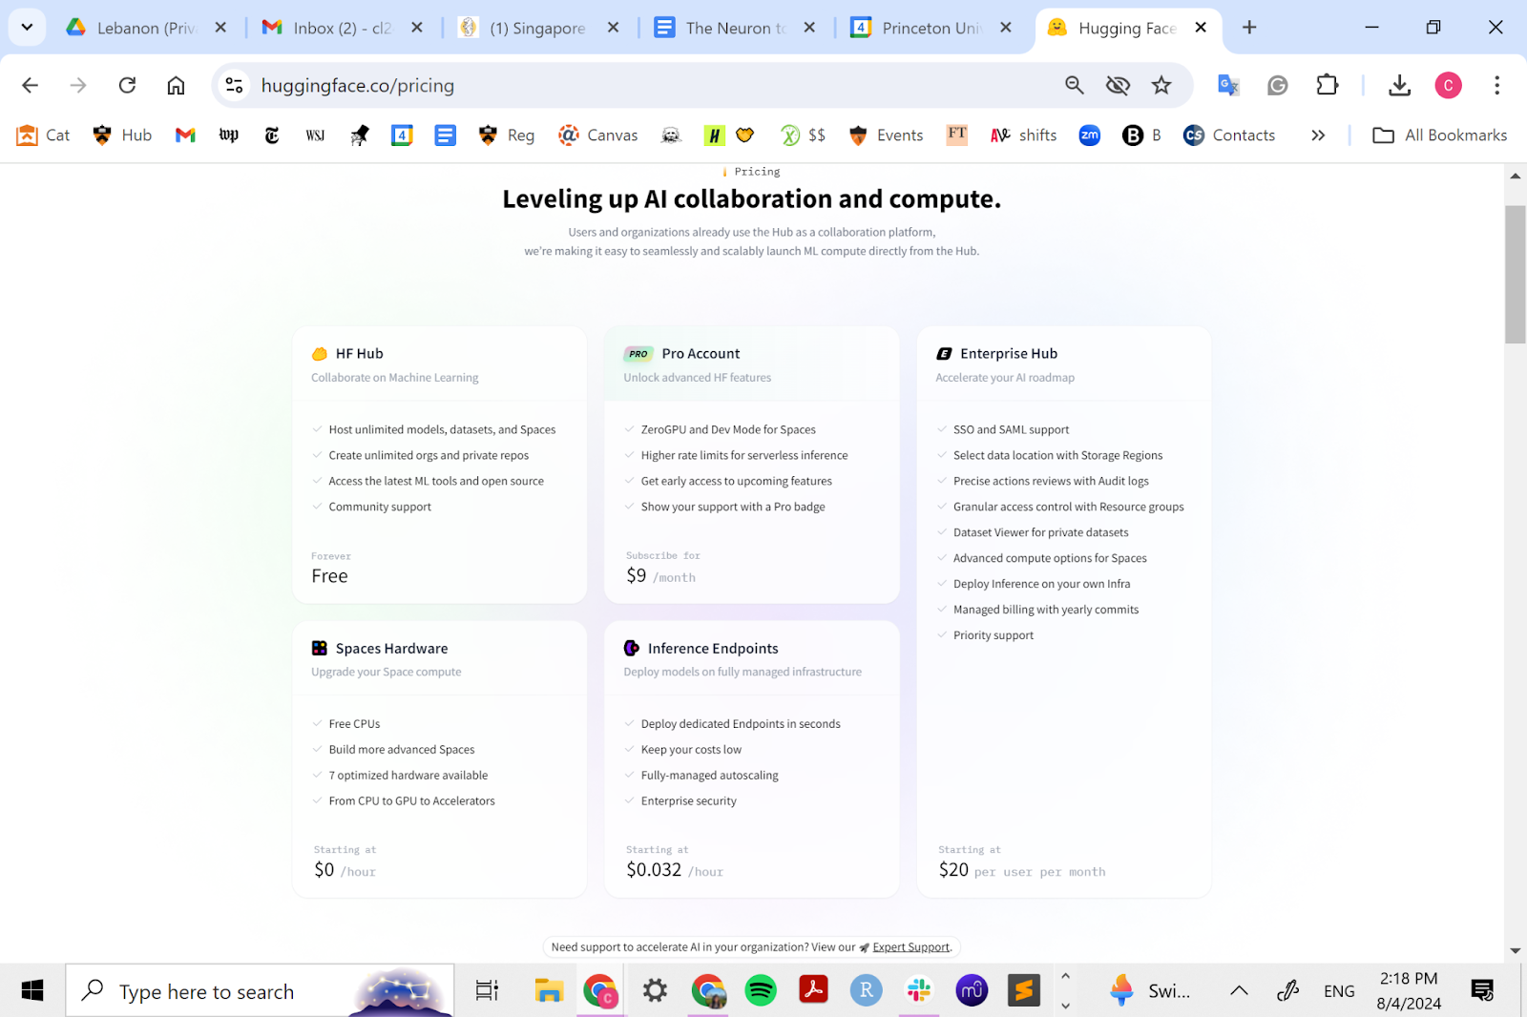This screenshot has width=1527, height=1017.
Task: Launch Spotify from the taskbar
Action: click(x=761, y=991)
